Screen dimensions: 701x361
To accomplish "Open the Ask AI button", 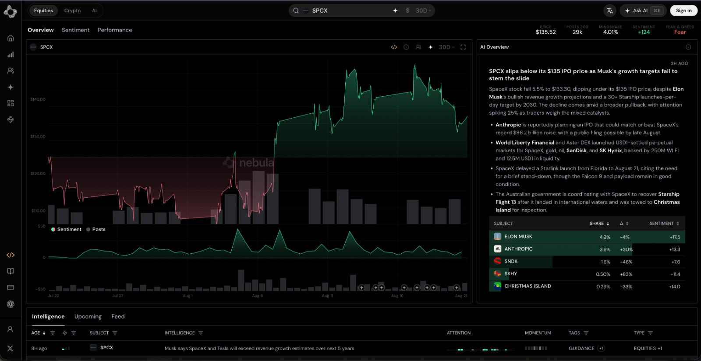I will (643, 11).
